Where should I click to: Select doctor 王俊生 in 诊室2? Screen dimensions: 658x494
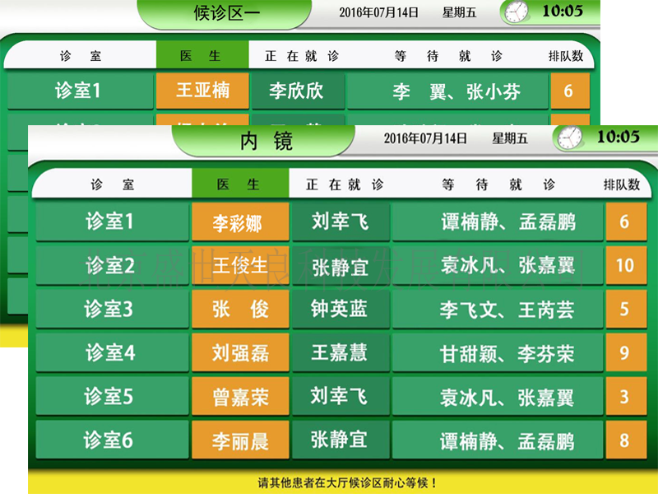pyautogui.click(x=241, y=264)
